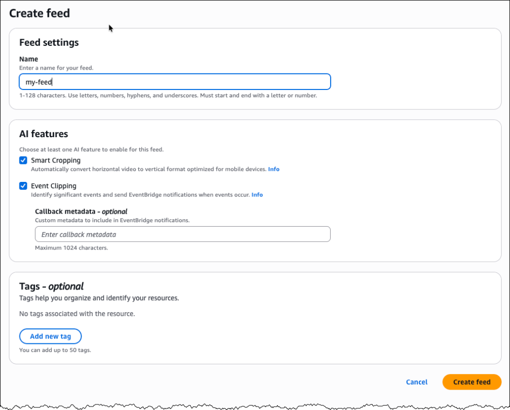Click the Enter callback metadata field

click(x=182, y=234)
